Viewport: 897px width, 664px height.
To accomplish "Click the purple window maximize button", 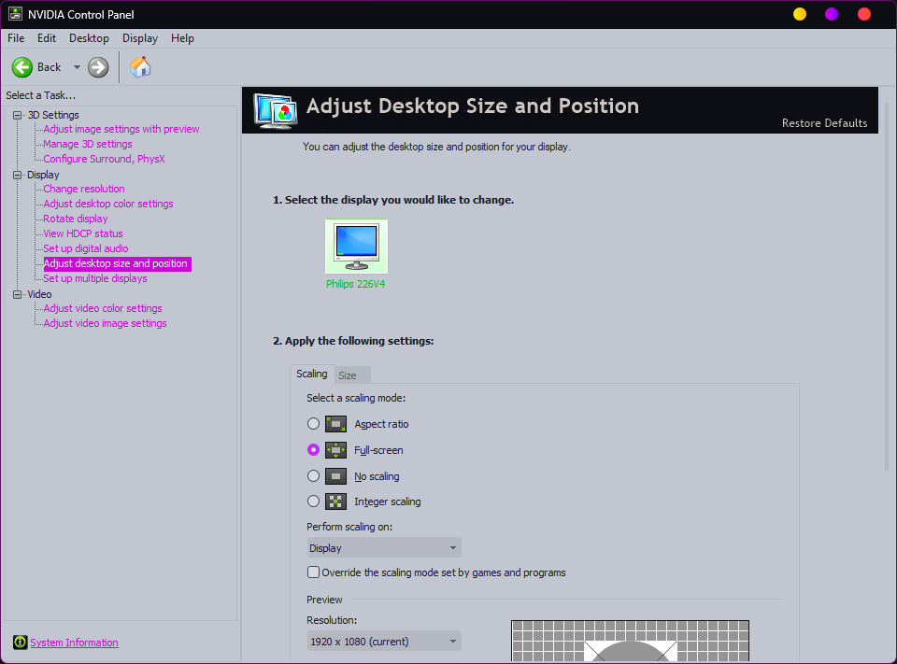I will point(832,14).
